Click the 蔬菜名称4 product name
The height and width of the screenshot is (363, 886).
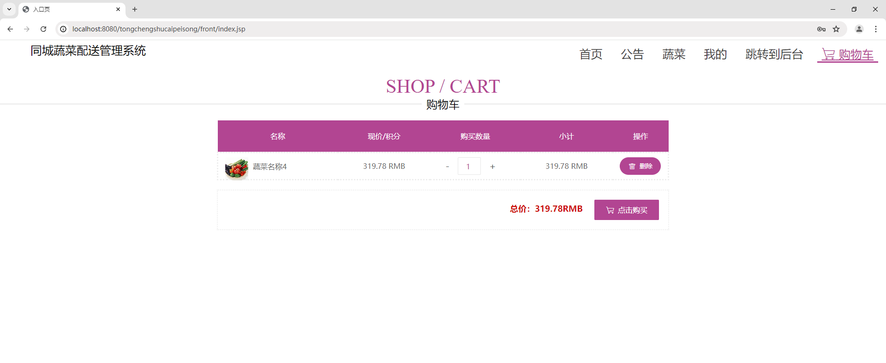click(270, 167)
